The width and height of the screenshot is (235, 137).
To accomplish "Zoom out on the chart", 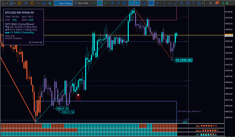I will tap(118, 3).
